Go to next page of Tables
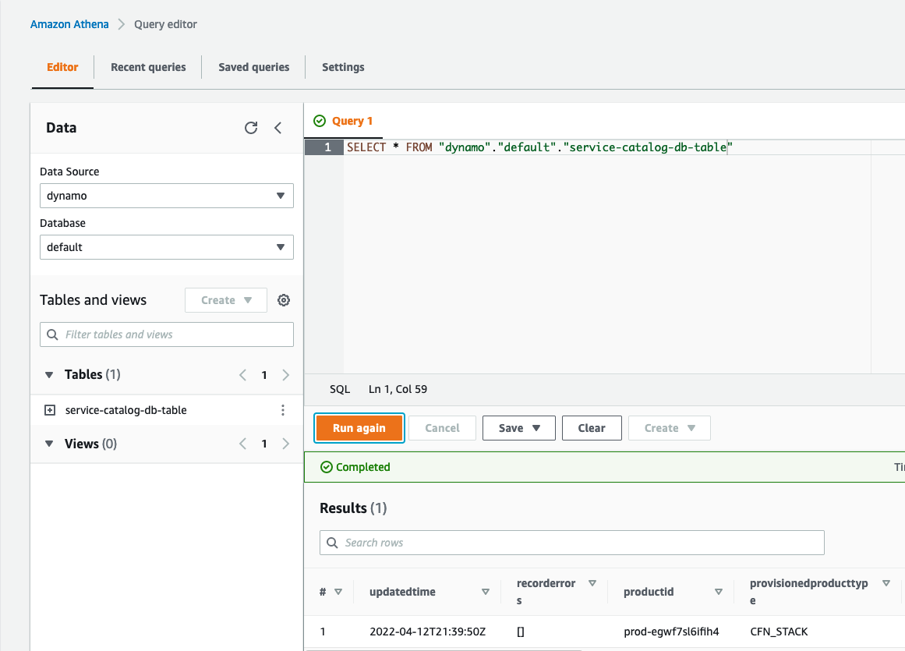Viewport: 905px width, 651px height. point(285,375)
